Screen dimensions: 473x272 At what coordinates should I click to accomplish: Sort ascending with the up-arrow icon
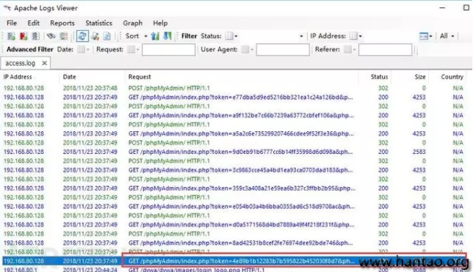pyautogui.click(x=155, y=36)
